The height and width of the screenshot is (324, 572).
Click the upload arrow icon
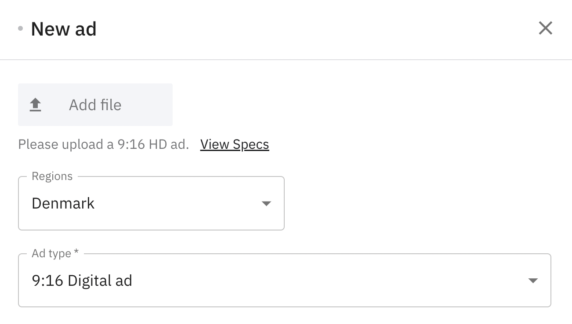click(35, 105)
